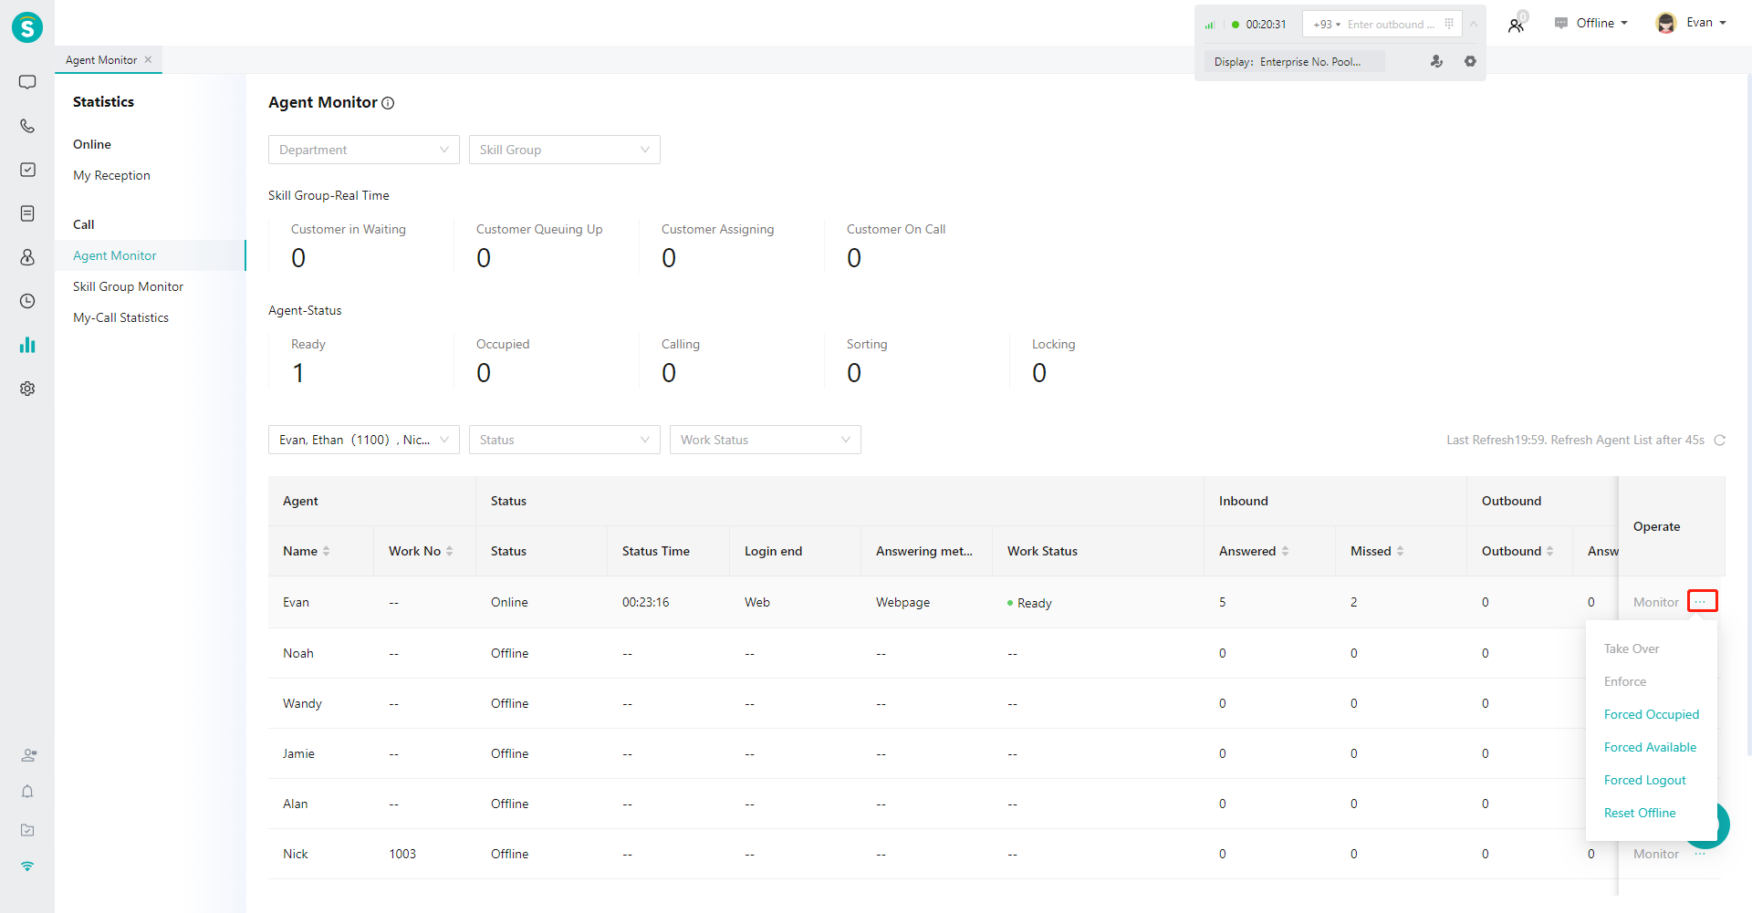Click the Enter outbound number field

[x=1391, y=25]
